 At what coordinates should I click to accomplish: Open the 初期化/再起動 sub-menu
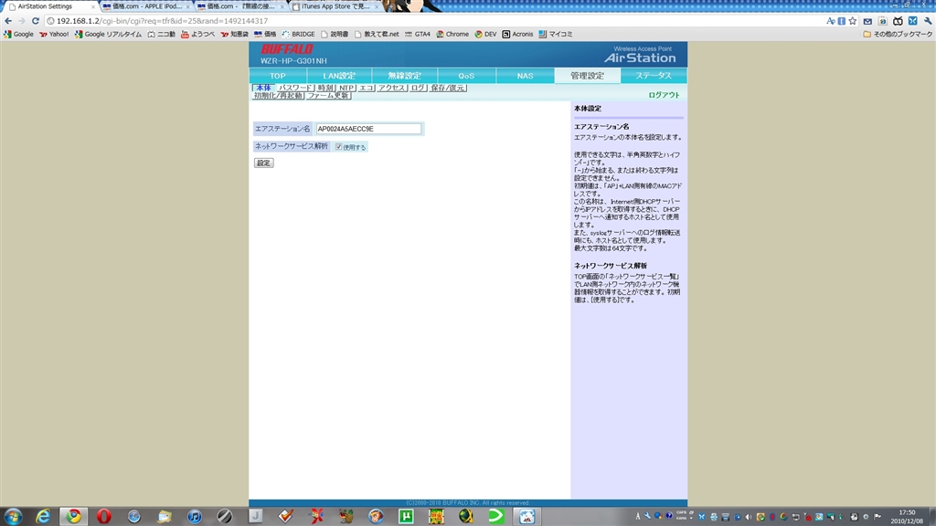278,95
